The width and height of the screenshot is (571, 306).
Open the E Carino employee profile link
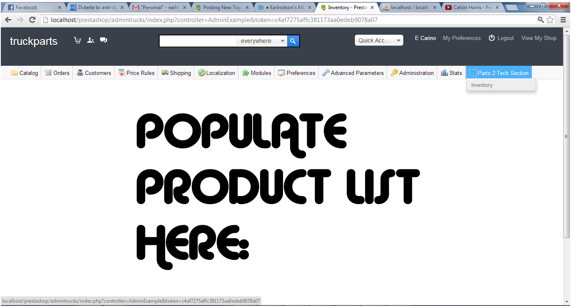(426, 38)
